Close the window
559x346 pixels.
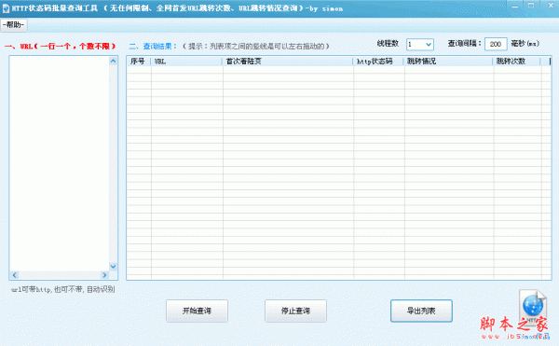(x=550, y=7)
